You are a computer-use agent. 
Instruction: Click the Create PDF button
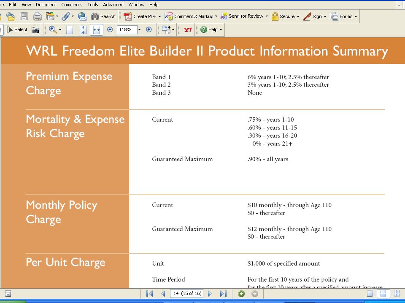[x=140, y=16]
